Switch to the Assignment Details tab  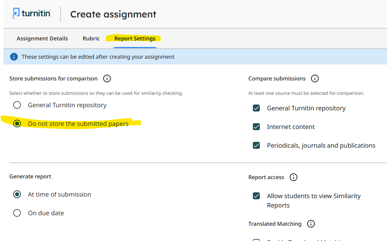coord(42,38)
